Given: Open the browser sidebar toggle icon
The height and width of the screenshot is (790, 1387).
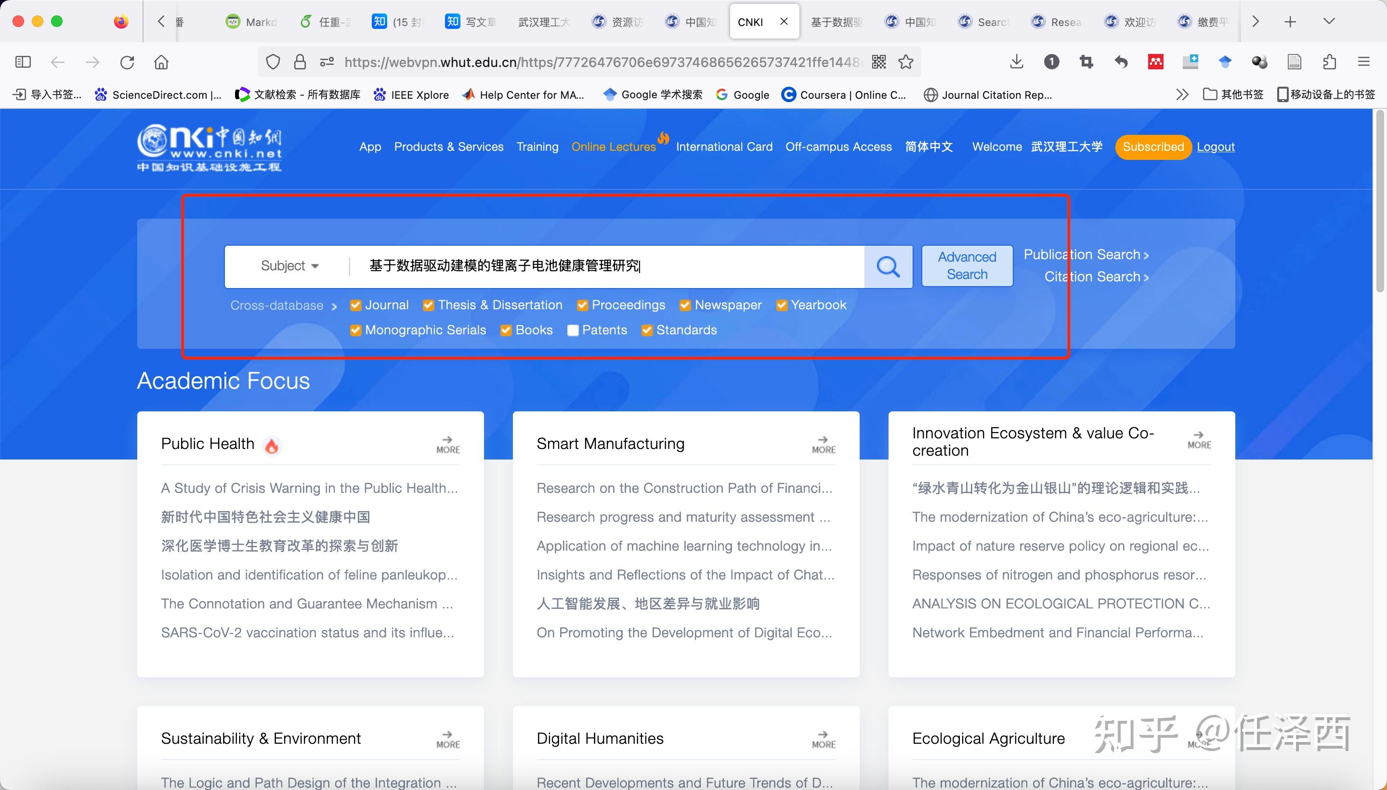Looking at the screenshot, I should (23, 63).
